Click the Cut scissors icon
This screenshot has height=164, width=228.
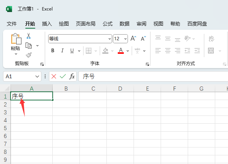[x=29, y=36]
